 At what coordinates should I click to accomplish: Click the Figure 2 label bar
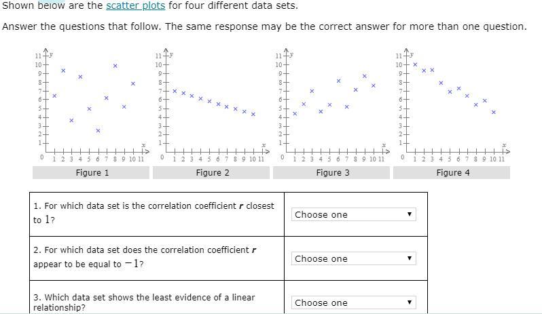(x=212, y=173)
